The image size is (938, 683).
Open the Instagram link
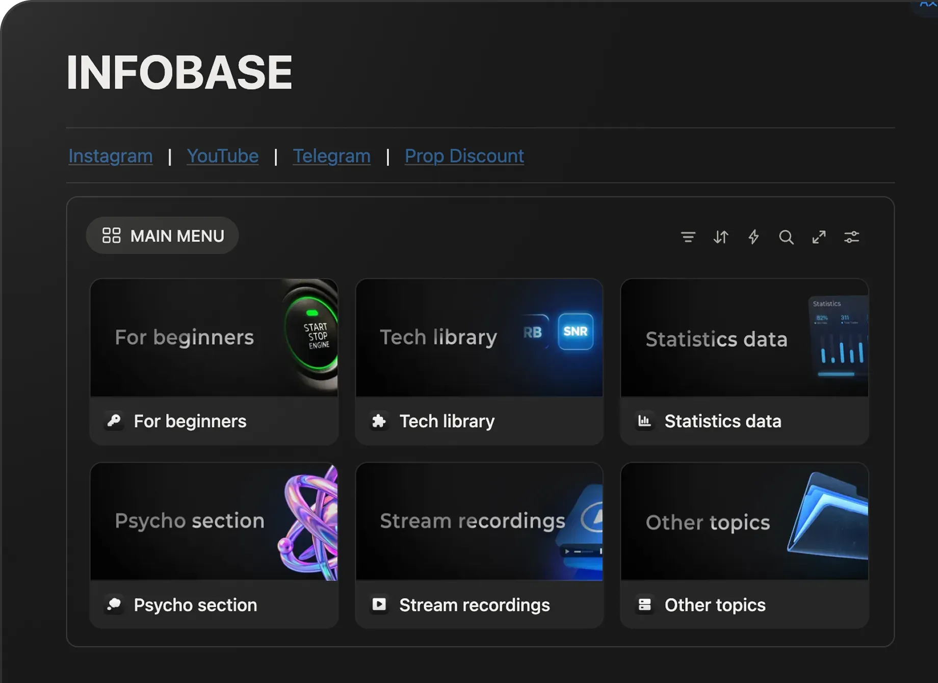coord(110,156)
